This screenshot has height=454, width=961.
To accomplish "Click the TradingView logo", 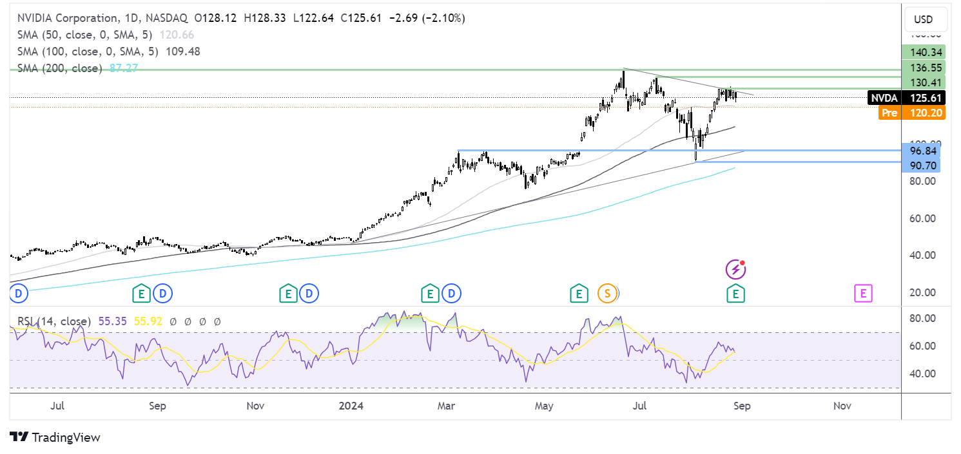I will click(55, 437).
